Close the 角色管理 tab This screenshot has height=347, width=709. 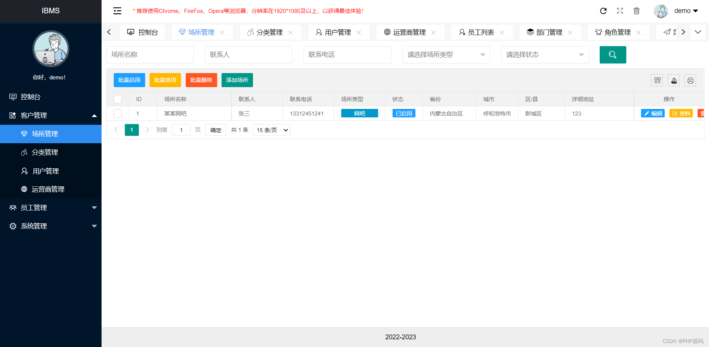(x=638, y=32)
